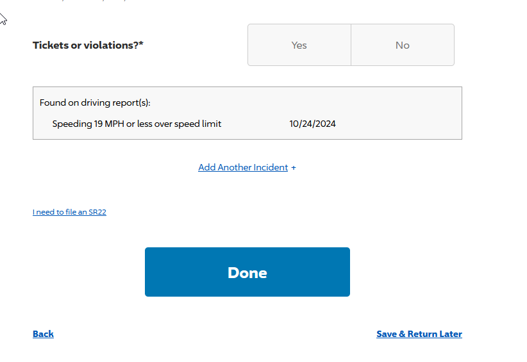Select Yes for tickets or violations
Image resolution: width=527 pixels, height=362 pixels.
point(299,45)
